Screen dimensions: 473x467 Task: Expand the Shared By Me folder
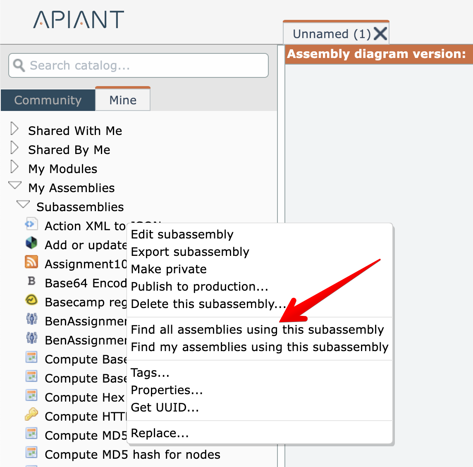coord(14,148)
